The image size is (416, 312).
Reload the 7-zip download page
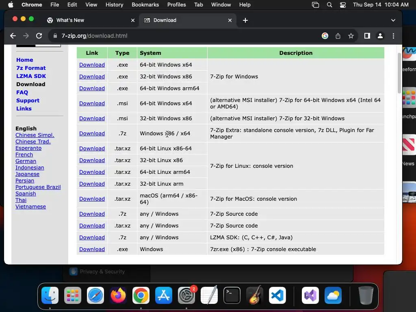coord(39,36)
